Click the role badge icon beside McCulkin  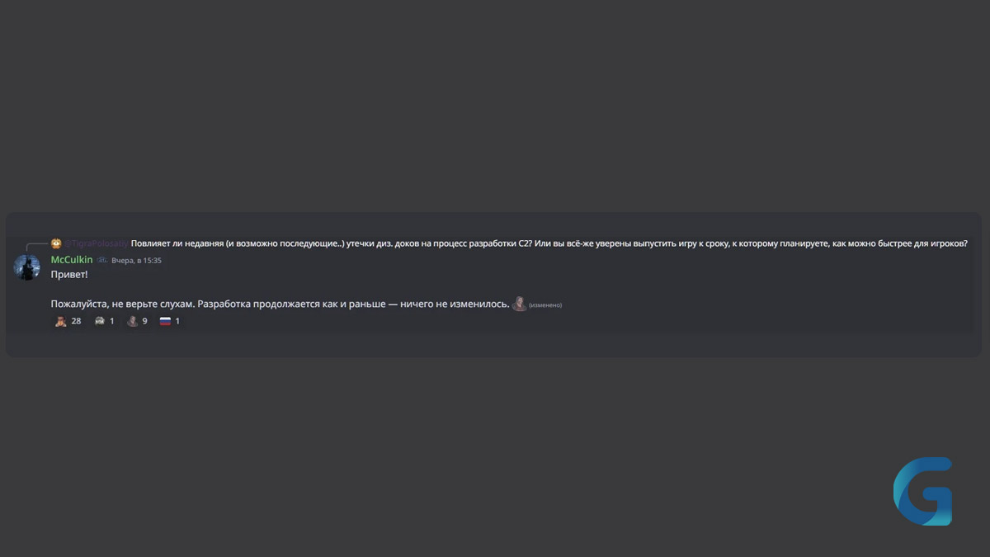coord(102,260)
